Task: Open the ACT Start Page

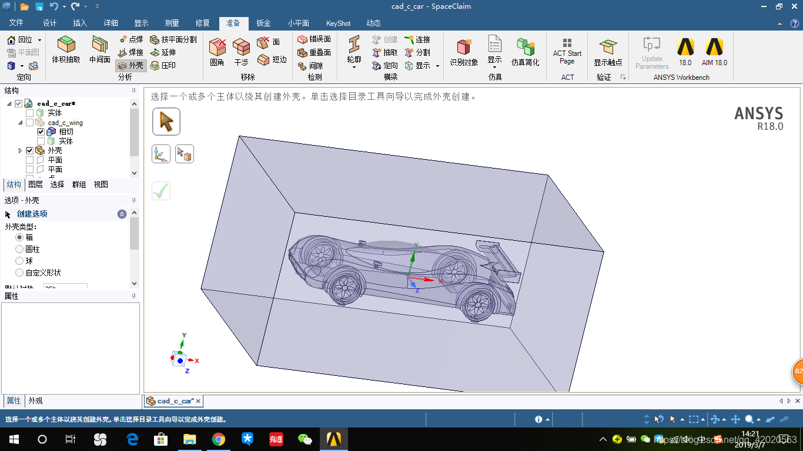Action: coord(567,51)
